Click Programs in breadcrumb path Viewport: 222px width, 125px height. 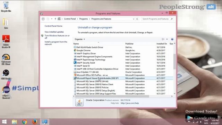click(84, 19)
